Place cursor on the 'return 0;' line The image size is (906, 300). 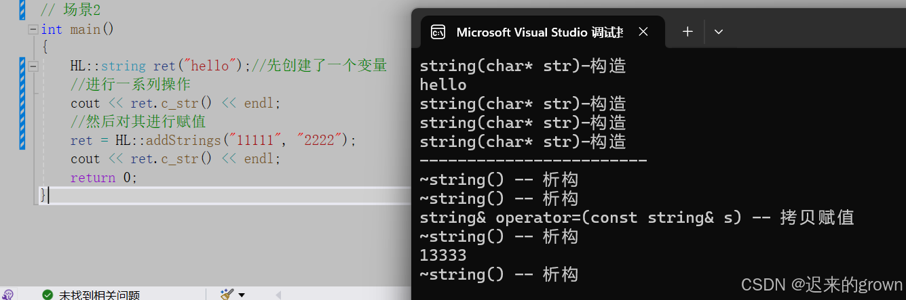pos(103,177)
